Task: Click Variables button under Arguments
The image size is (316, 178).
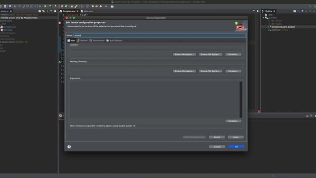Action: pyautogui.click(x=233, y=121)
